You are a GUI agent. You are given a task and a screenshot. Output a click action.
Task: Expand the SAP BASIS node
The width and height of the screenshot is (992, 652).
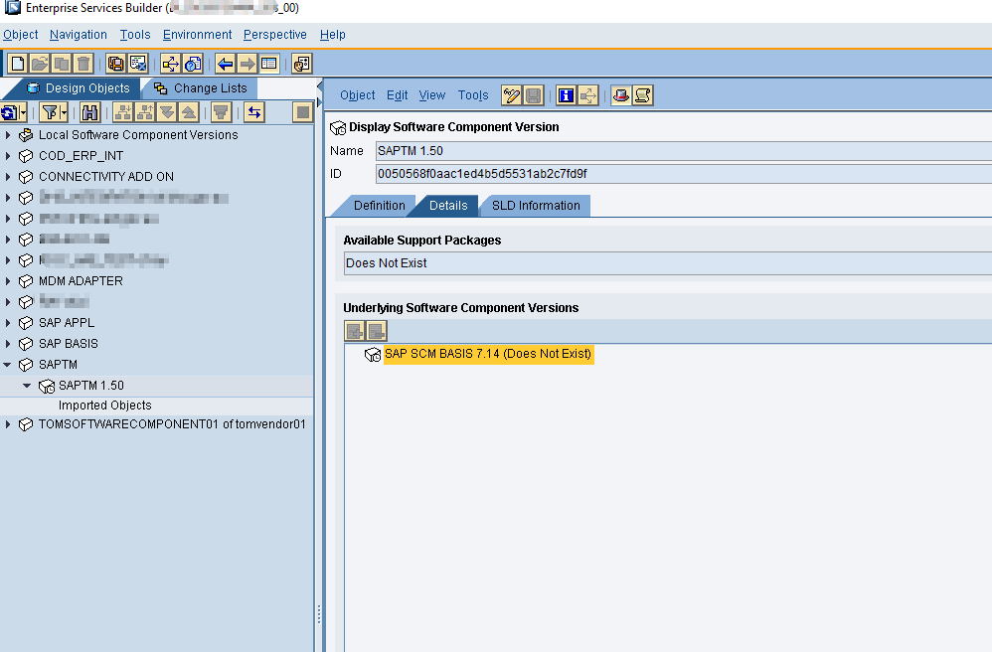pyautogui.click(x=8, y=343)
